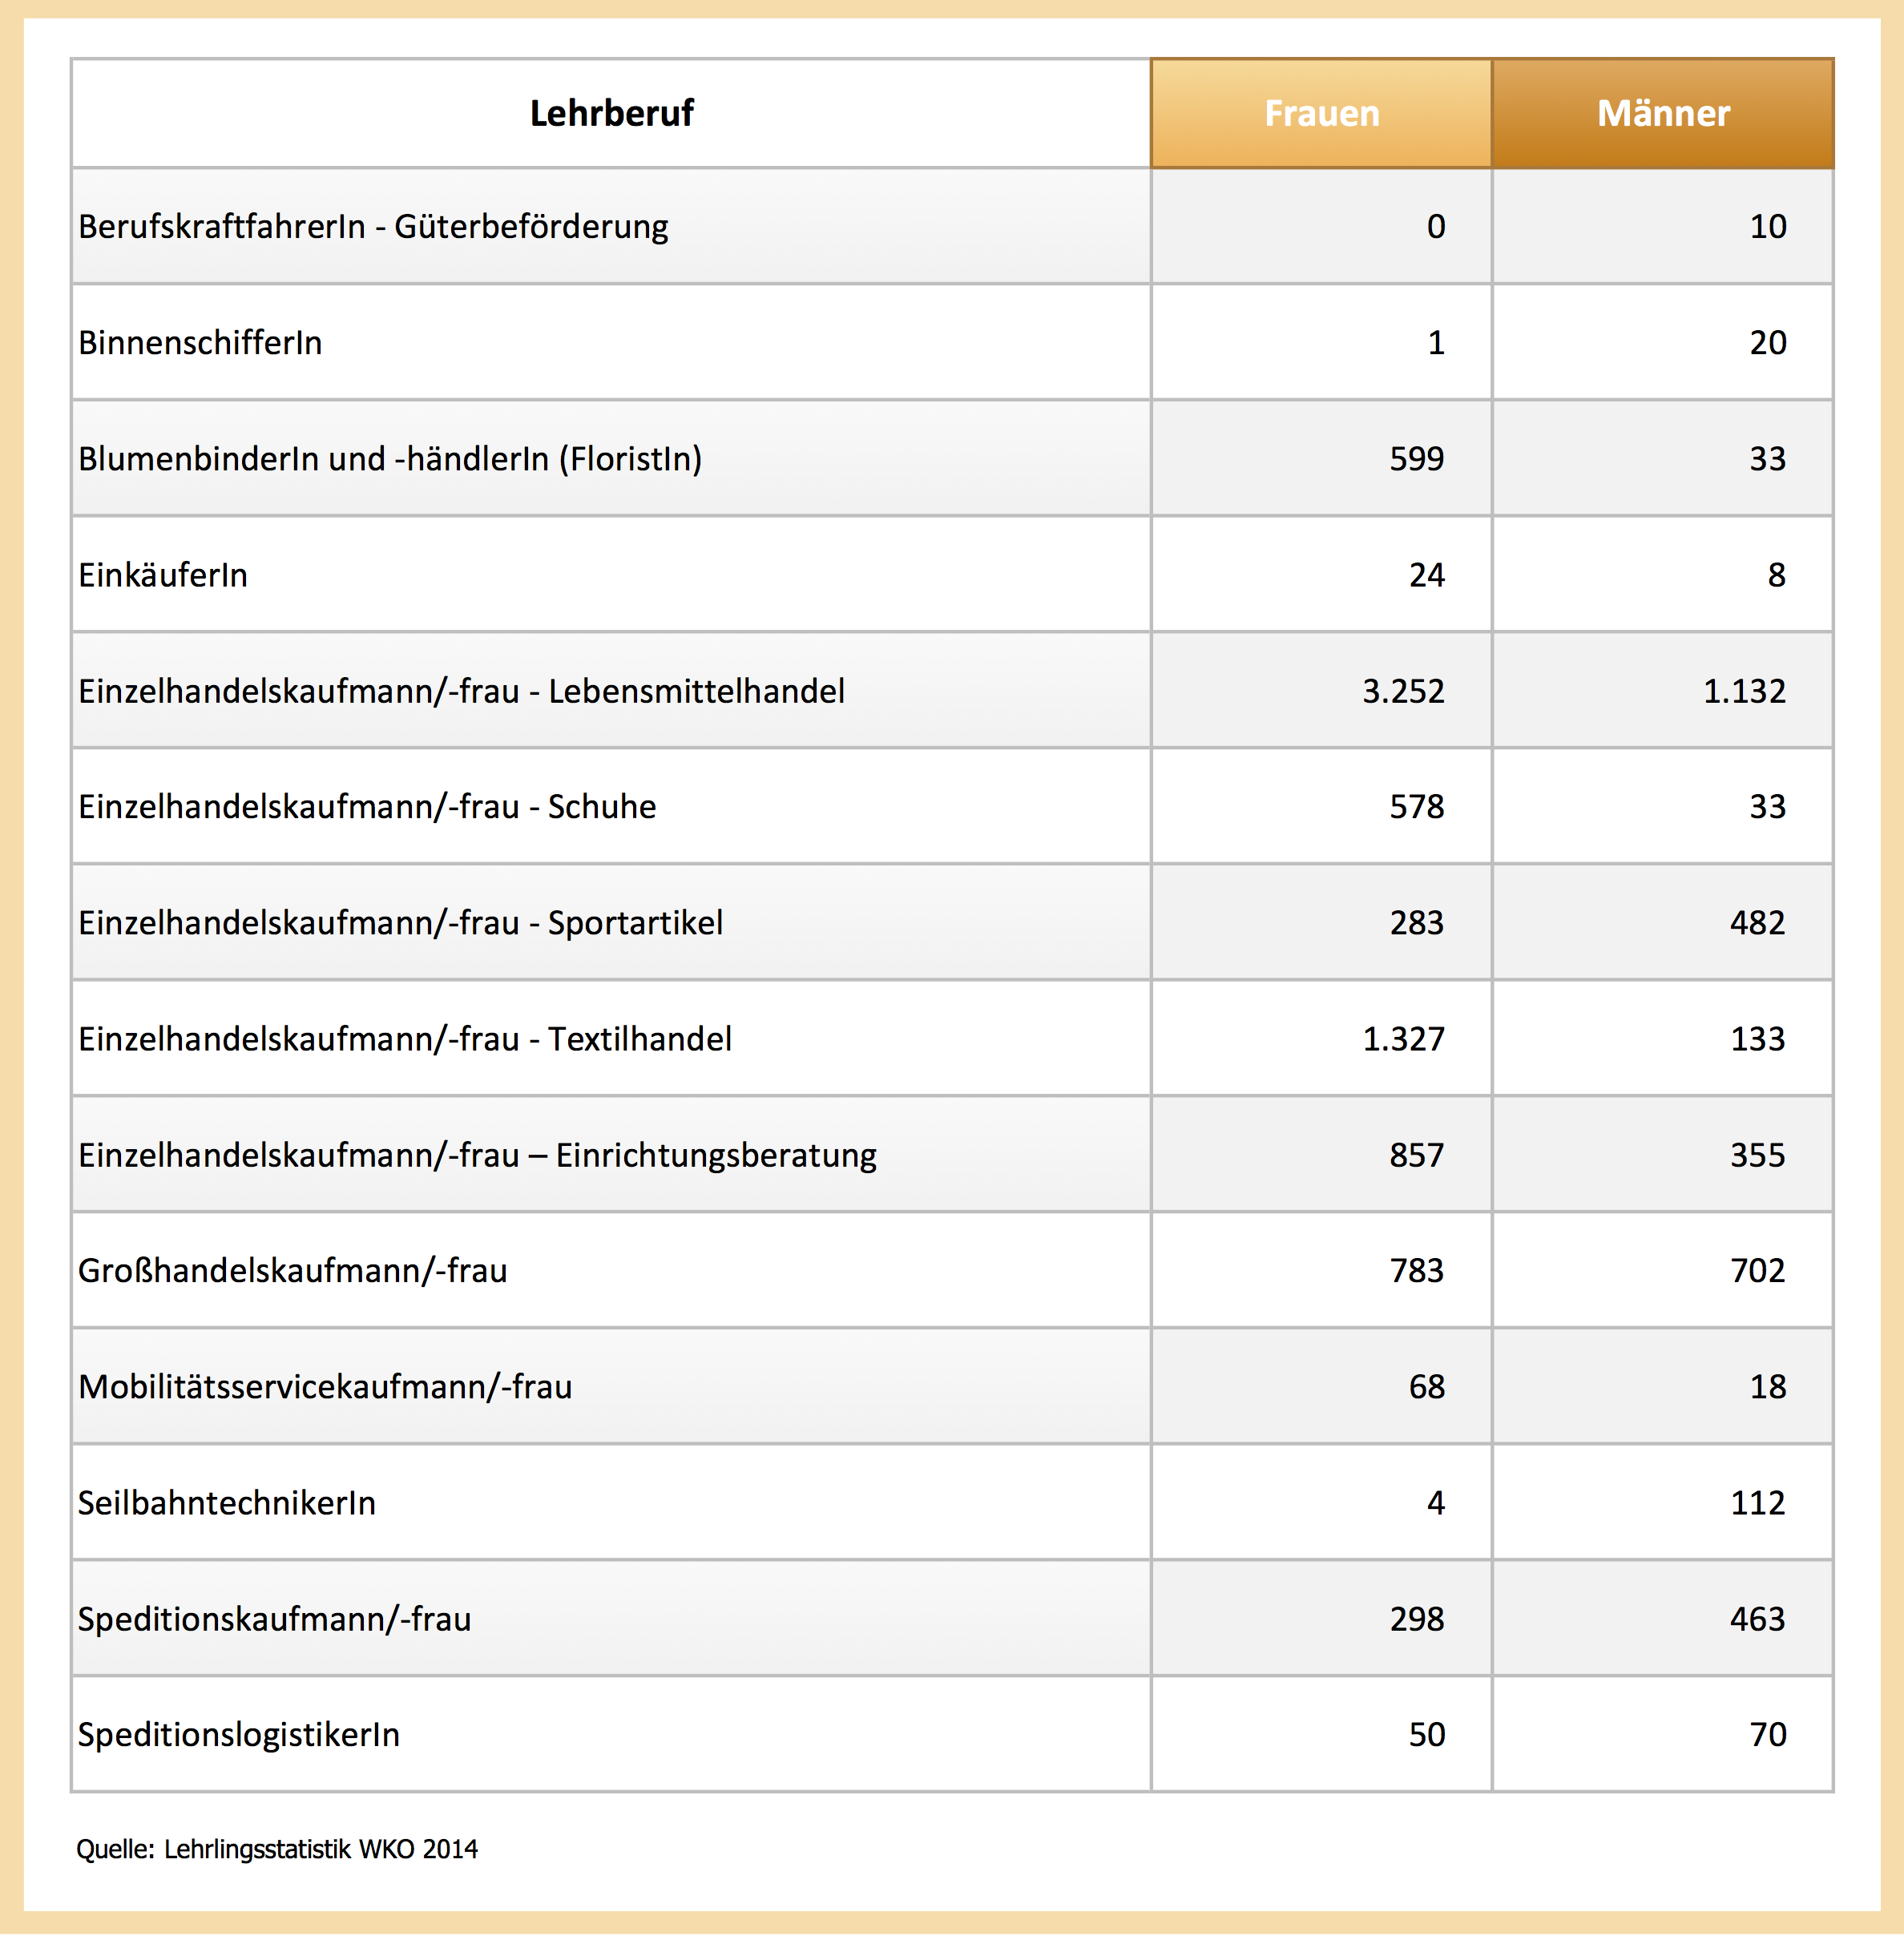This screenshot has height=1936, width=1904.
Task: Select the BinnenschifferIn row label
Action: [x=200, y=343]
